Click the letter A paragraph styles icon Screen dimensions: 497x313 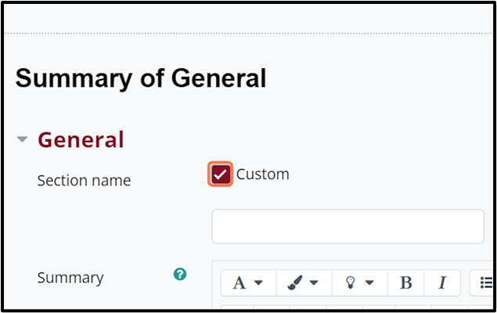tap(239, 282)
